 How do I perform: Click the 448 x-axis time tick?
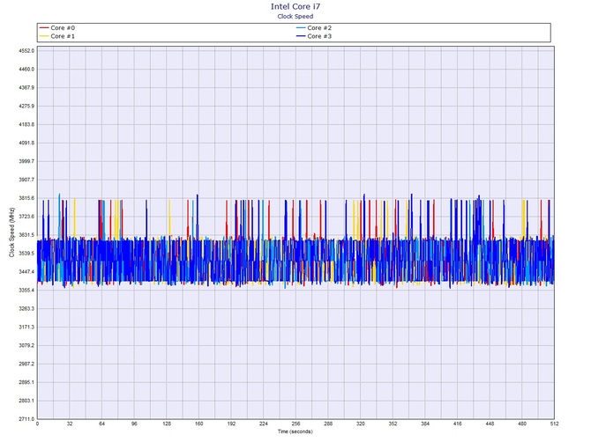pyautogui.click(x=490, y=424)
